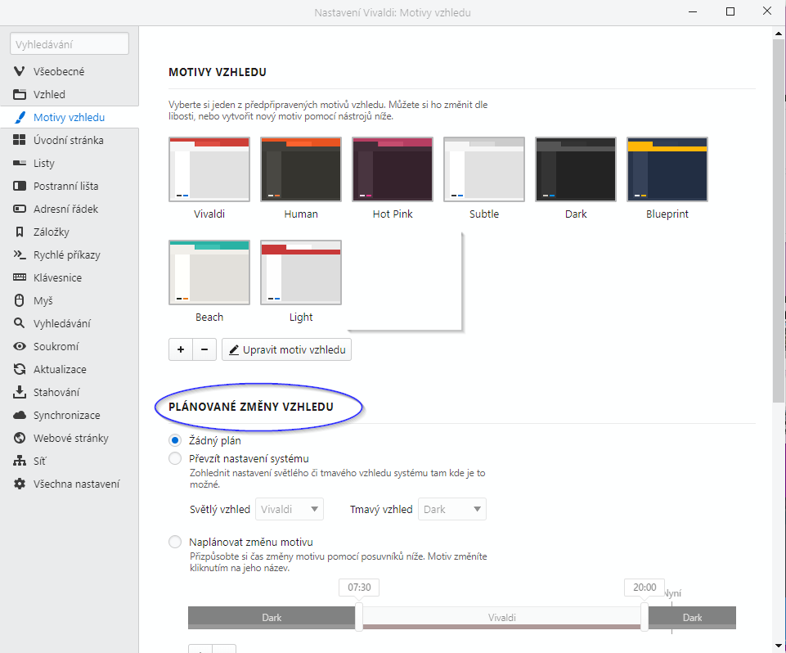The height and width of the screenshot is (653, 786).
Task: Click the MOTIVY VZHLEDU heading
Action: [x=218, y=72]
